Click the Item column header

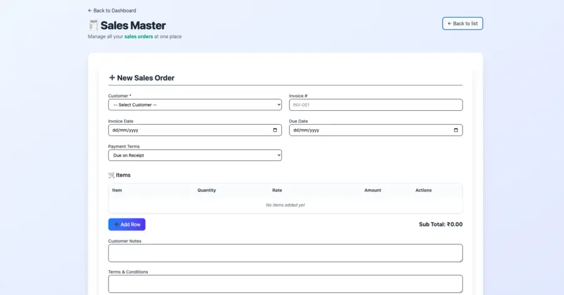(117, 190)
